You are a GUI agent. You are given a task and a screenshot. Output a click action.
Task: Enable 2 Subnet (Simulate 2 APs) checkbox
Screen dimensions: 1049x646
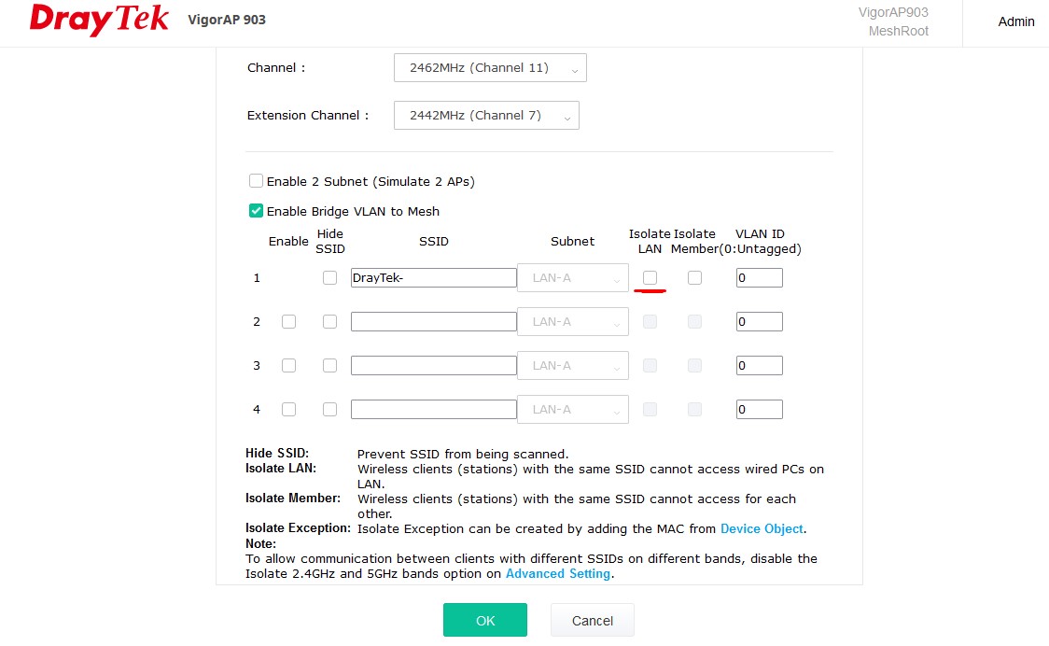[x=256, y=181]
